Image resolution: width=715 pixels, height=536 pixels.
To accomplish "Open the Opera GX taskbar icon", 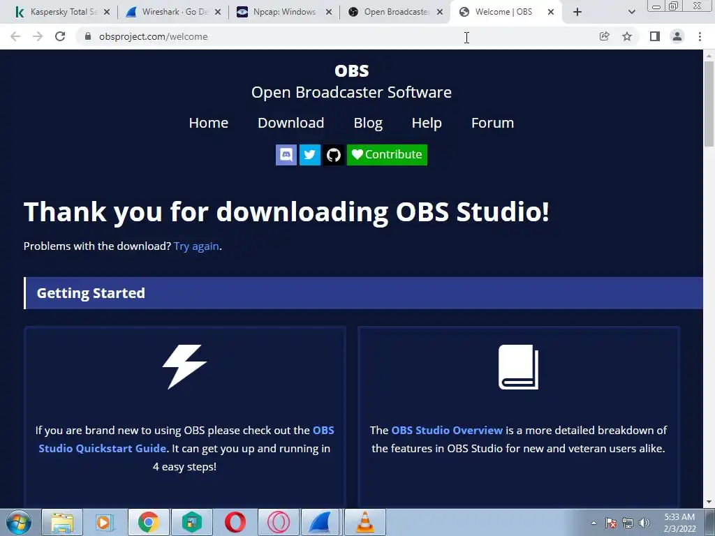I will (278, 522).
